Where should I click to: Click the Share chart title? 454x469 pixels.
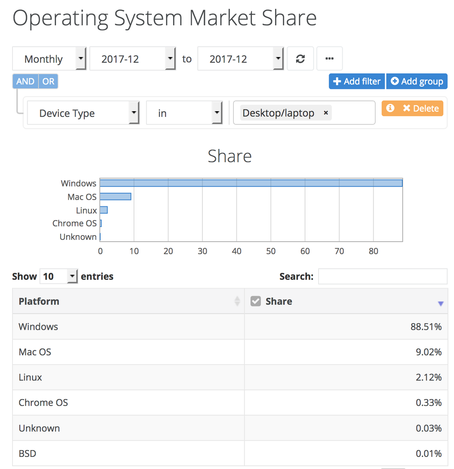pyautogui.click(x=230, y=156)
